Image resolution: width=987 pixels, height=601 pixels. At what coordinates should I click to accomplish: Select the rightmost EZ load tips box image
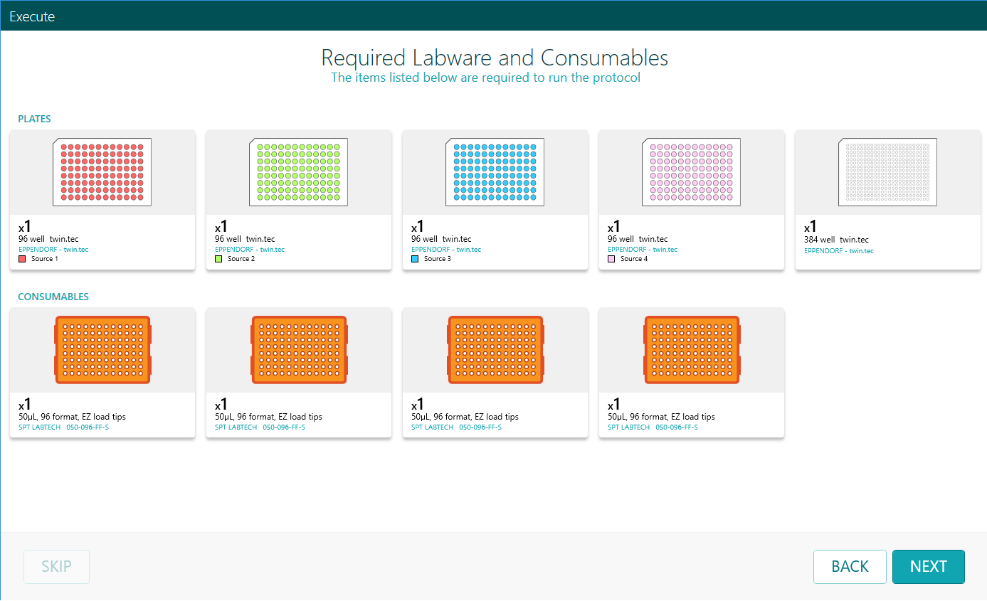(x=691, y=349)
